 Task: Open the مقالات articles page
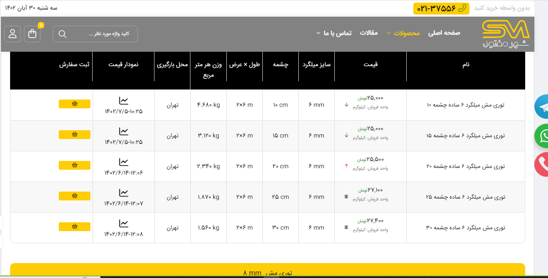click(x=369, y=33)
